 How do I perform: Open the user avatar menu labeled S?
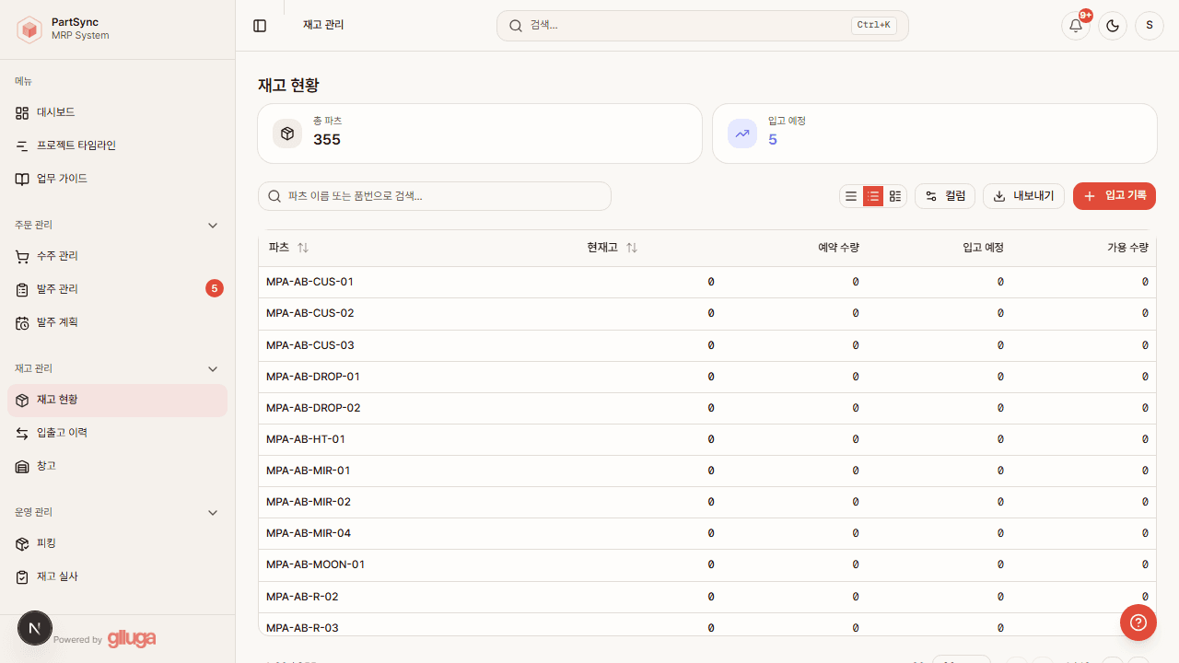(1149, 25)
